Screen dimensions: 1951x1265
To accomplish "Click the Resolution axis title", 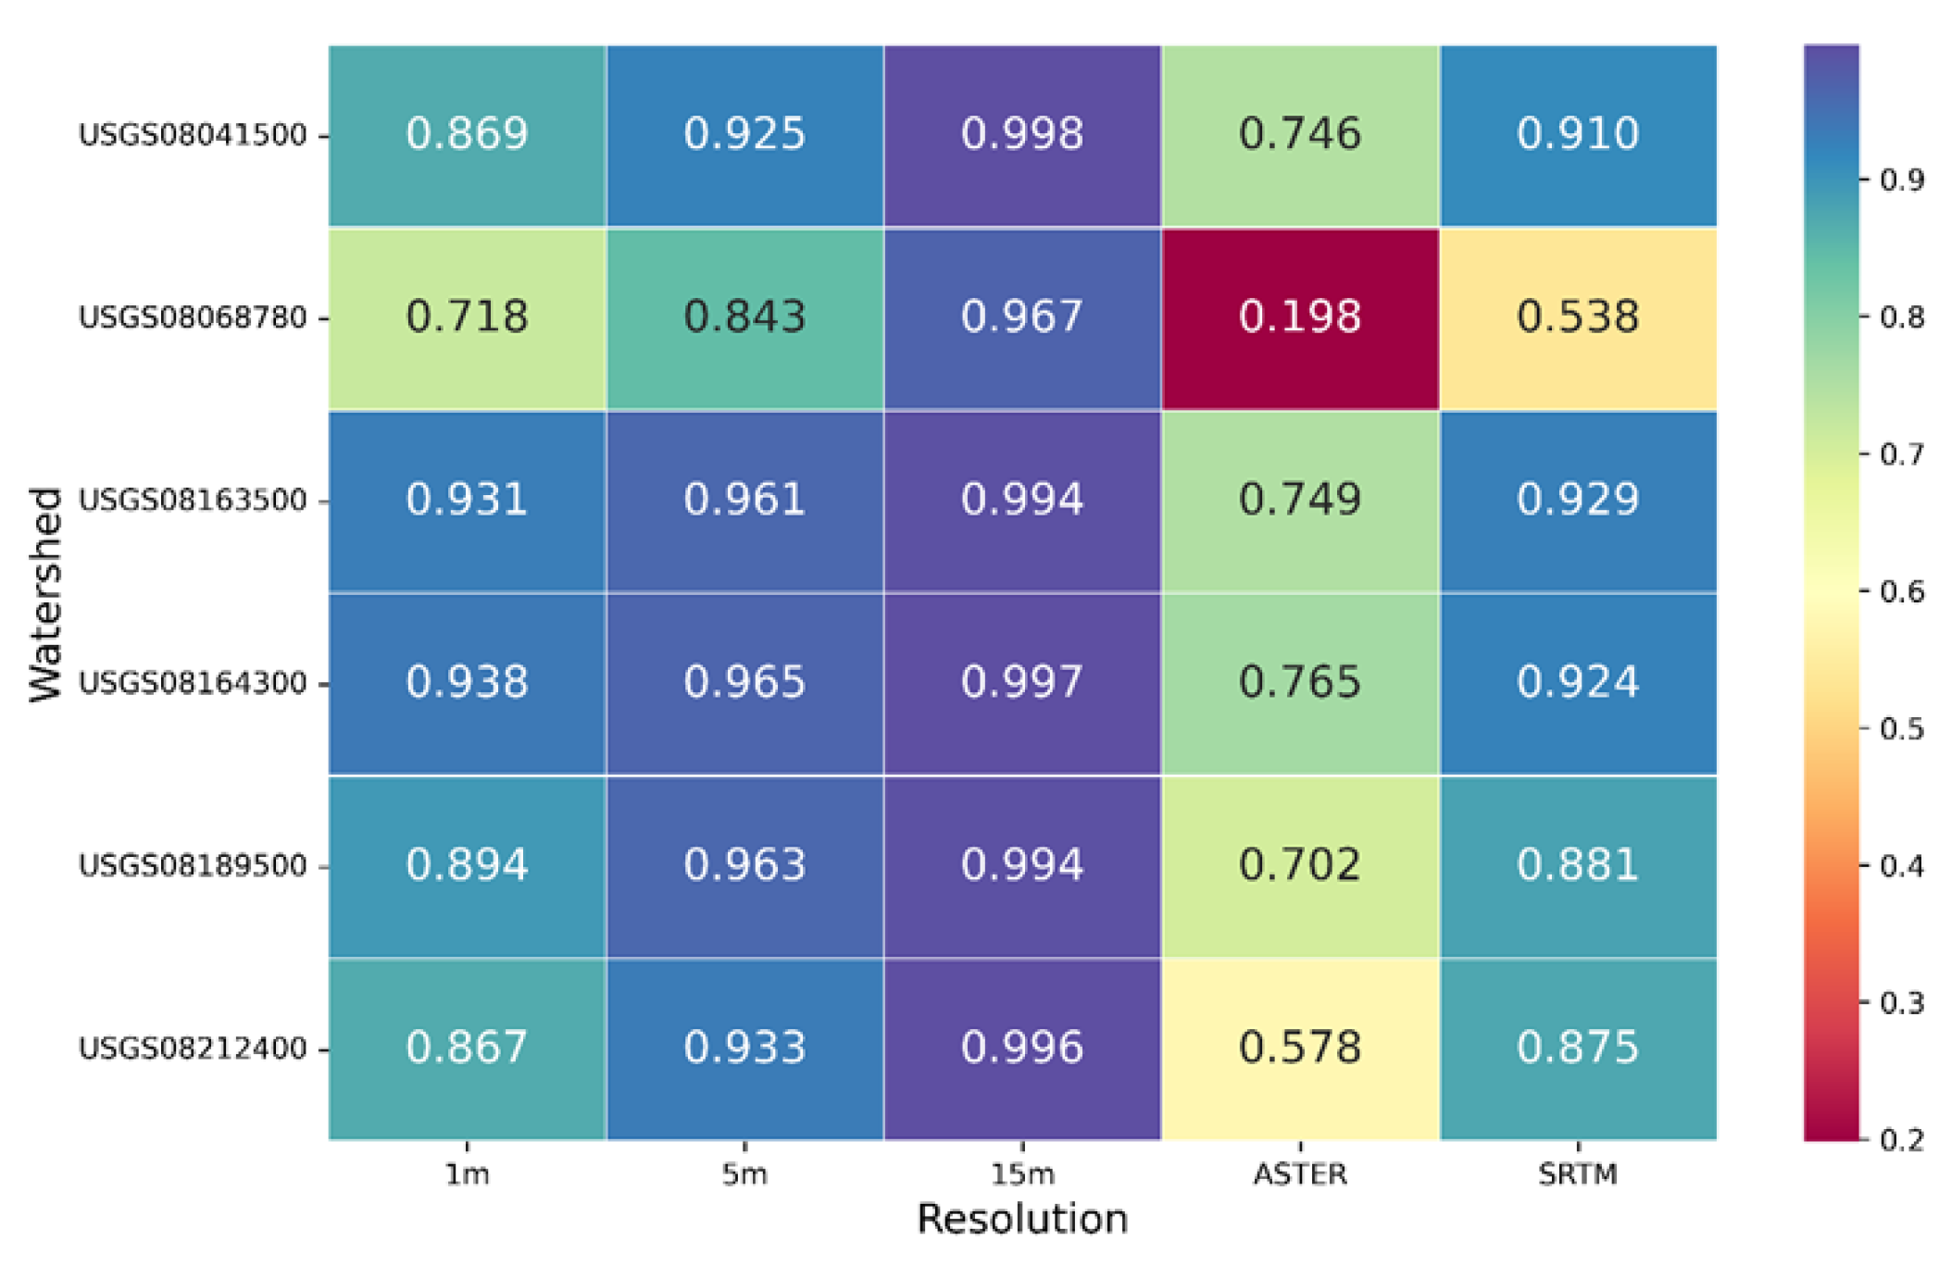I will point(1022,1220).
